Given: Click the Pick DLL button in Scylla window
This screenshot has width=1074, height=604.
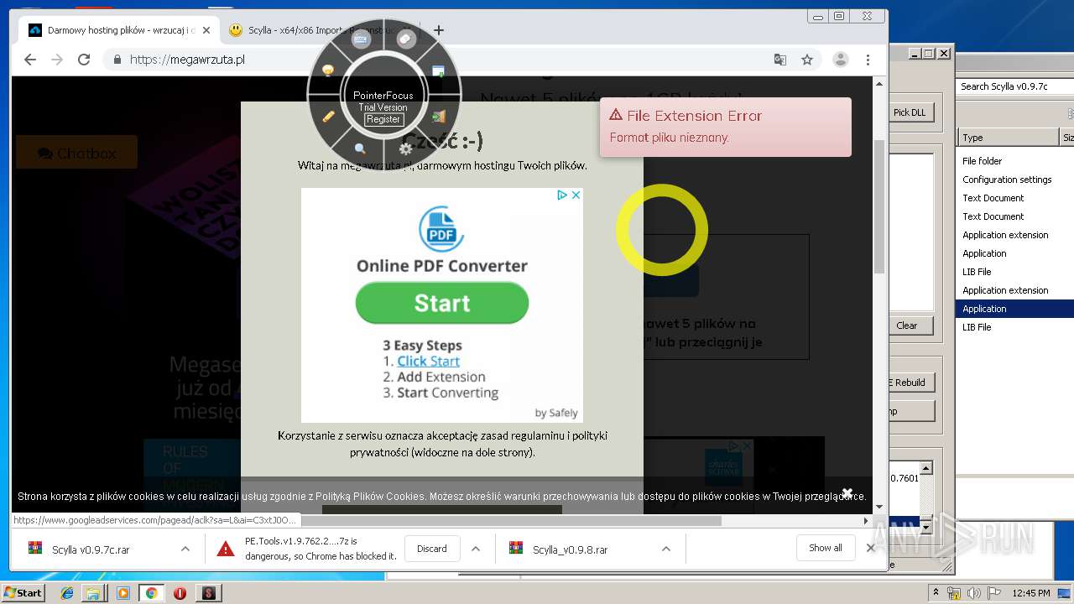Looking at the screenshot, I should (910, 112).
